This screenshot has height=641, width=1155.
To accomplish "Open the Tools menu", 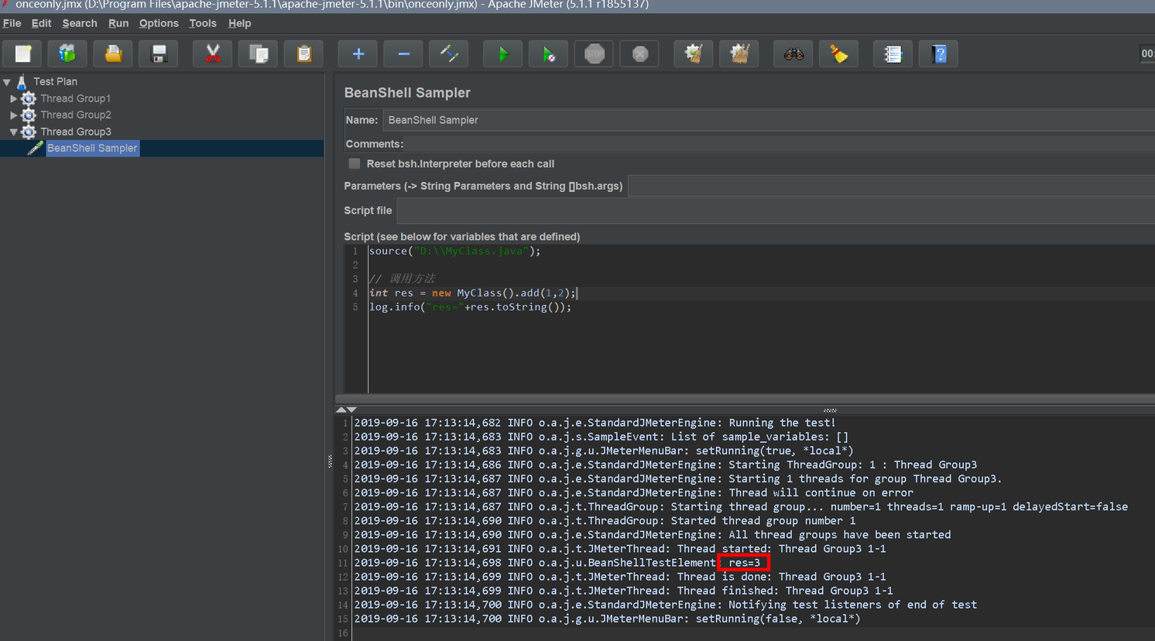I will (x=203, y=23).
